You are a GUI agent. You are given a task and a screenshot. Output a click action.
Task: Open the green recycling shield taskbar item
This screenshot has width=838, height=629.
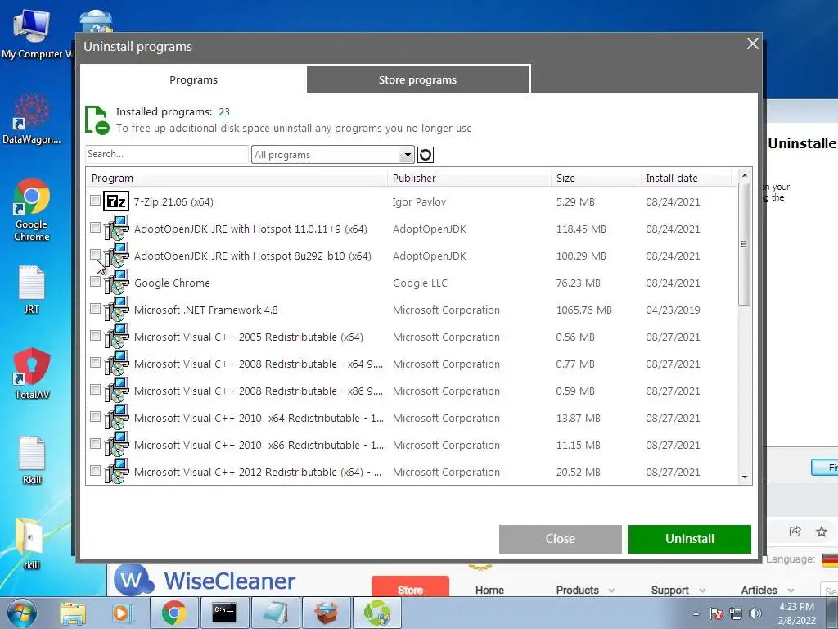tap(376, 613)
